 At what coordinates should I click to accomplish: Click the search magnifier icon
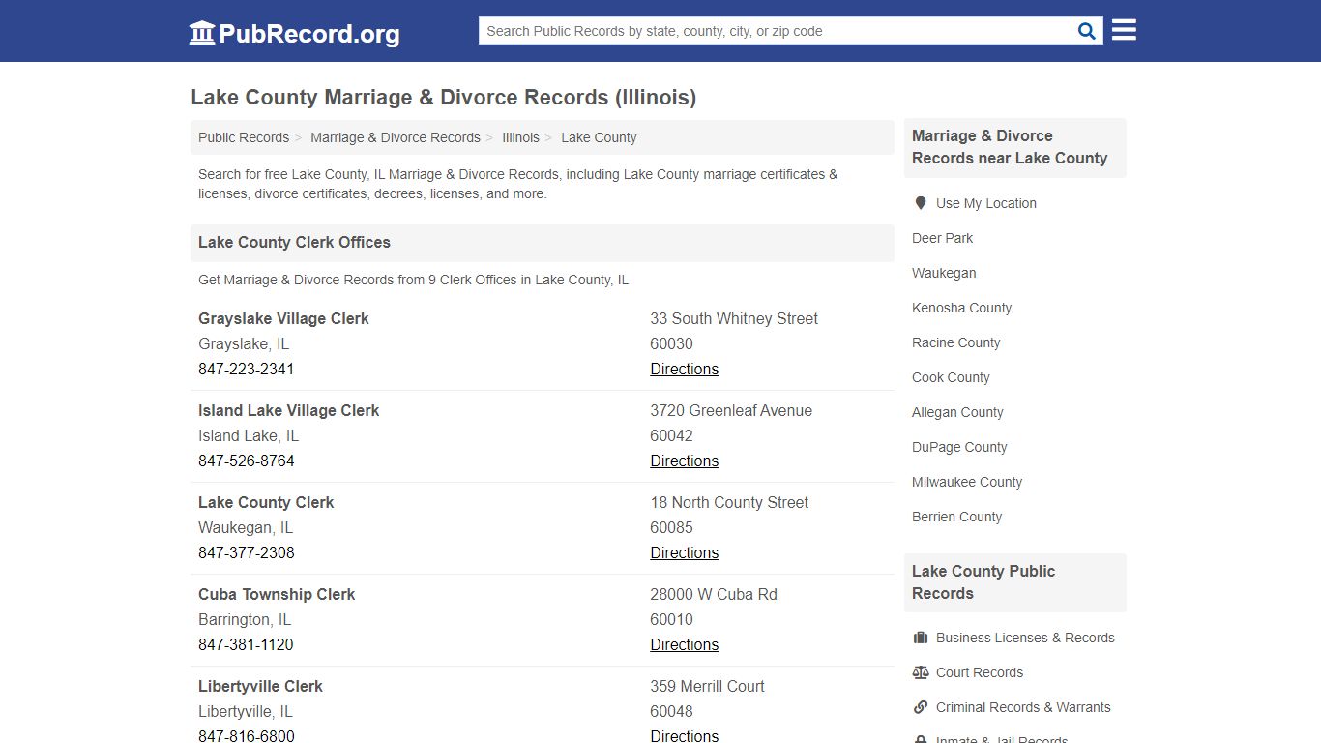click(1087, 31)
